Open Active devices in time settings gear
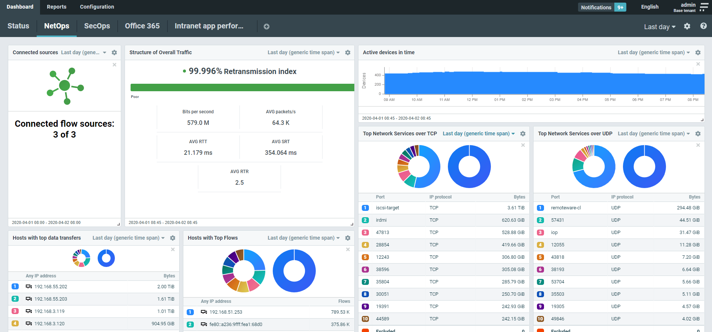 pos(698,53)
